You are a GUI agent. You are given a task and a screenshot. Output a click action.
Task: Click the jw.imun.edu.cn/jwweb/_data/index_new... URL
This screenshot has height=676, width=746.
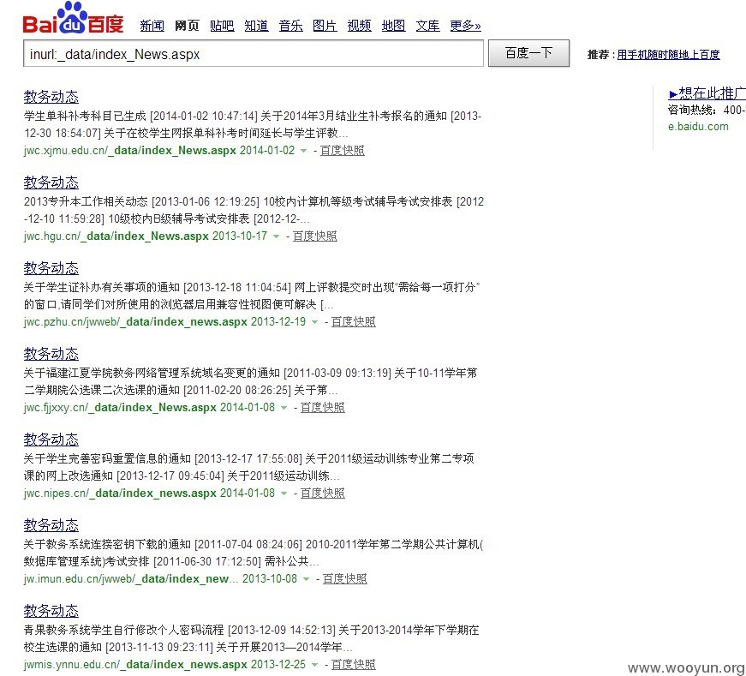(131, 579)
